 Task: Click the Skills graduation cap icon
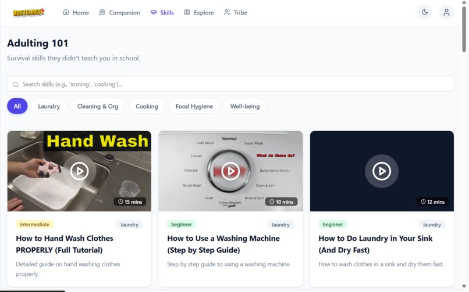pos(154,12)
